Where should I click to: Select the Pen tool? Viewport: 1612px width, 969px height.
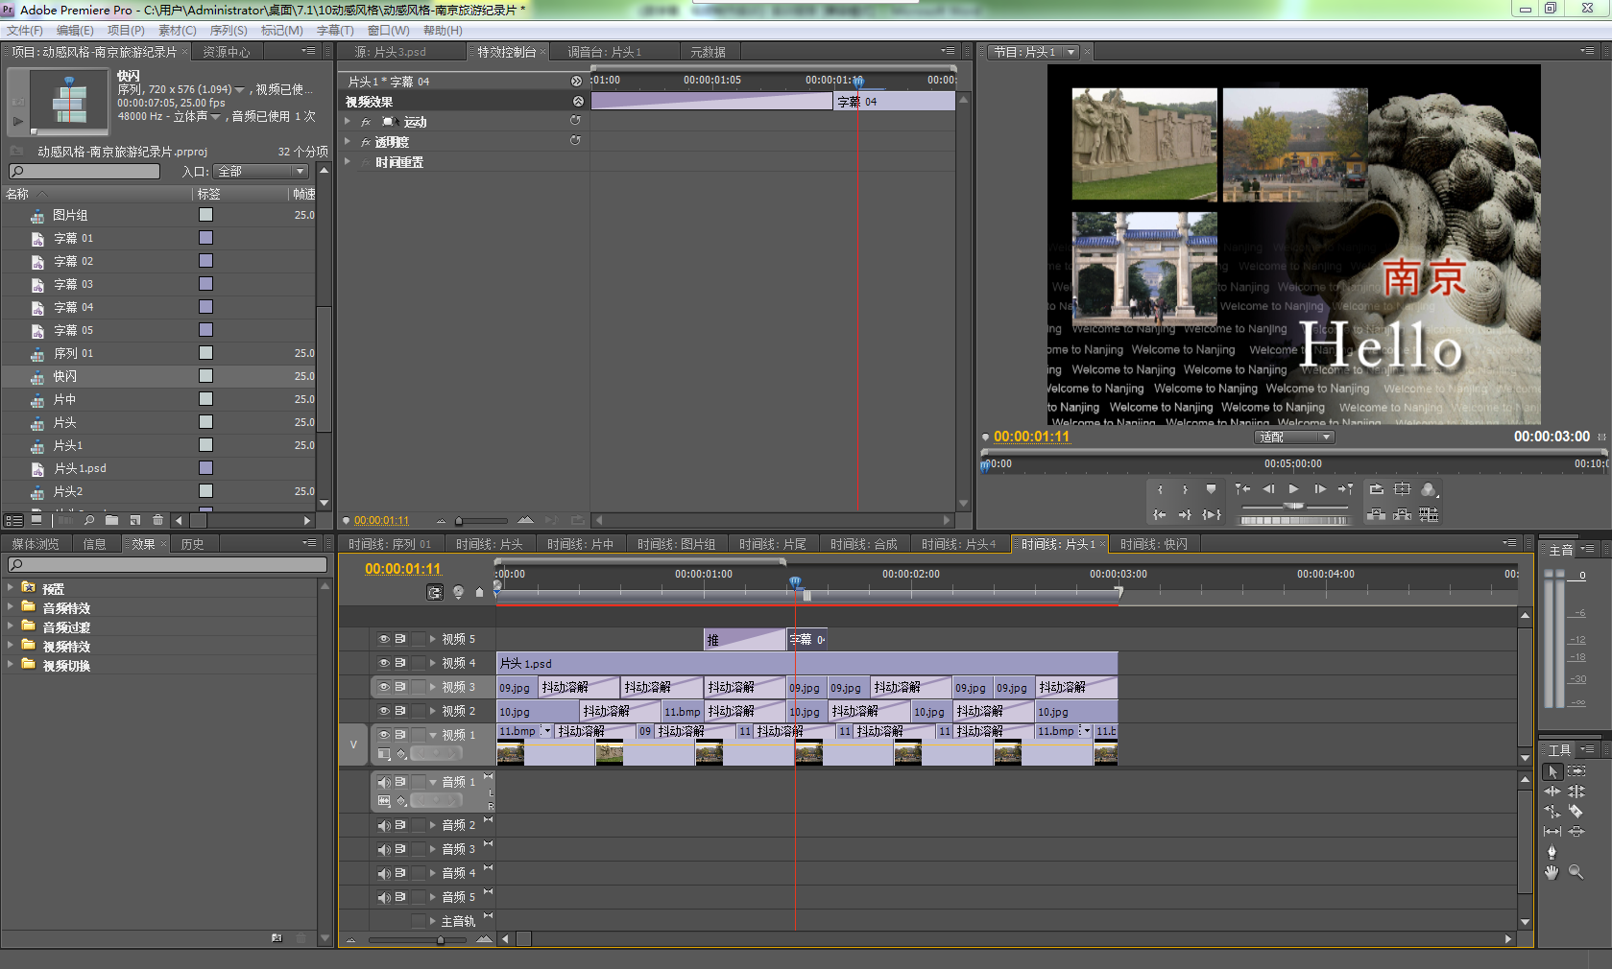tap(1552, 852)
